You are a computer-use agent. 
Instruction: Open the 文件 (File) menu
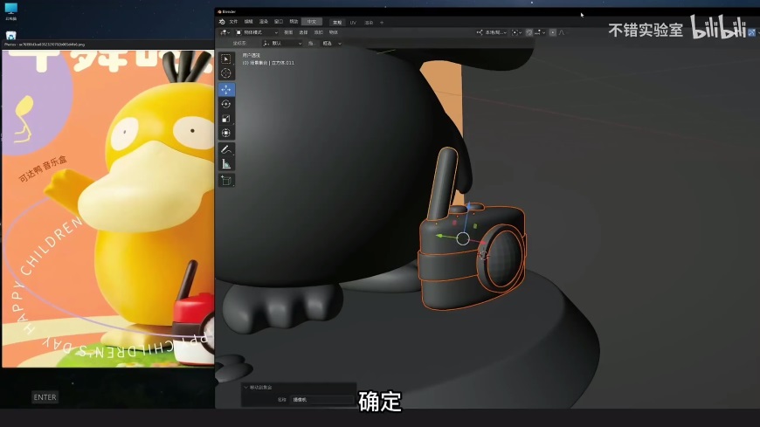[233, 22]
